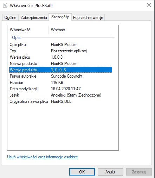
Task: Click the PlusRS.dll file icon in title bar
Action: tap(5, 6)
